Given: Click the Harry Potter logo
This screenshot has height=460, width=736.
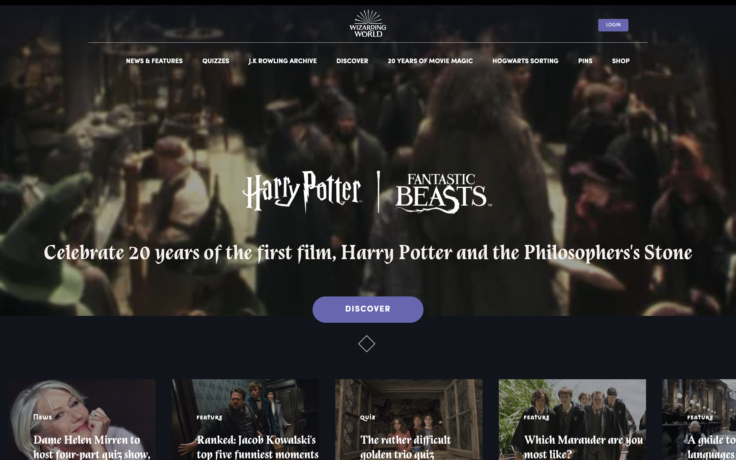Looking at the screenshot, I should click(x=302, y=192).
